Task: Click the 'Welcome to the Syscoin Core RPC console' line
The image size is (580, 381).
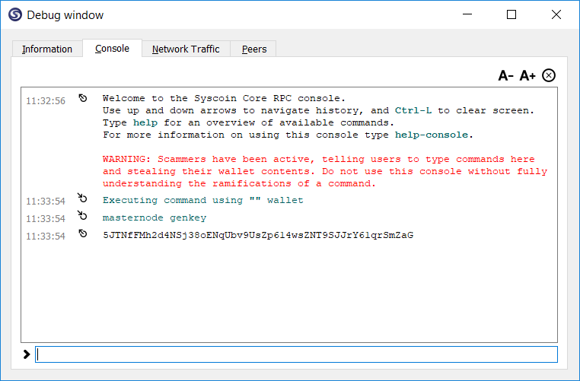Action: (x=224, y=98)
